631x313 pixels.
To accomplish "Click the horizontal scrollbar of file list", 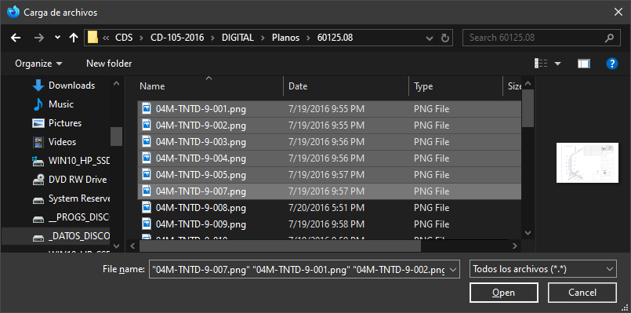I will 280,246.
